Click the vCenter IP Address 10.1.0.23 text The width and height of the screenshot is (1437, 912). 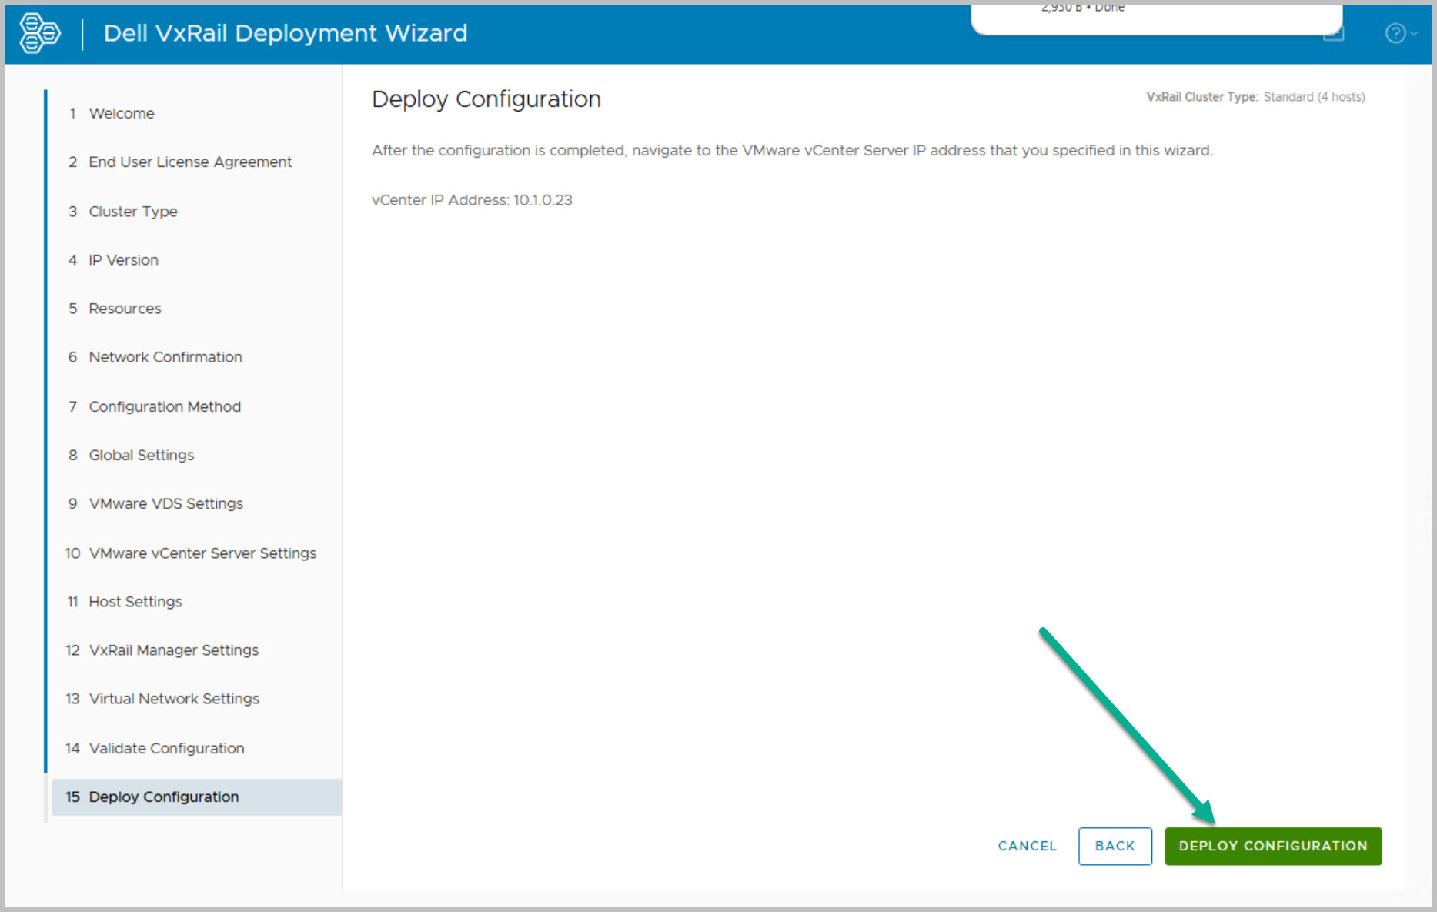coord(472,200)
